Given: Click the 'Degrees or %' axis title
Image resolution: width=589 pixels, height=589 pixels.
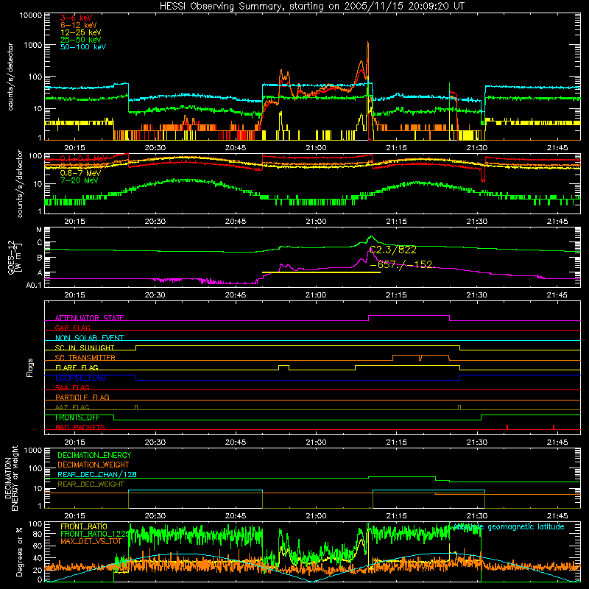Looking at the screenshot, I should click(20, 551).
